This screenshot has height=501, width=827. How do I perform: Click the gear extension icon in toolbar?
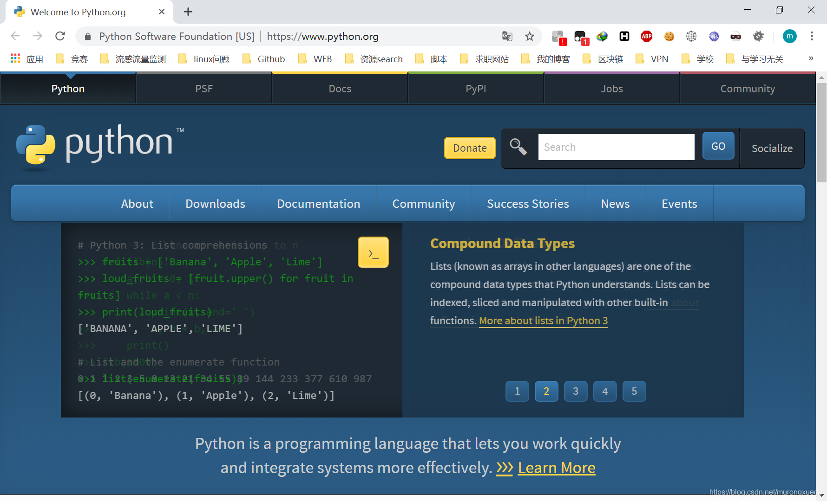point(758,36)
